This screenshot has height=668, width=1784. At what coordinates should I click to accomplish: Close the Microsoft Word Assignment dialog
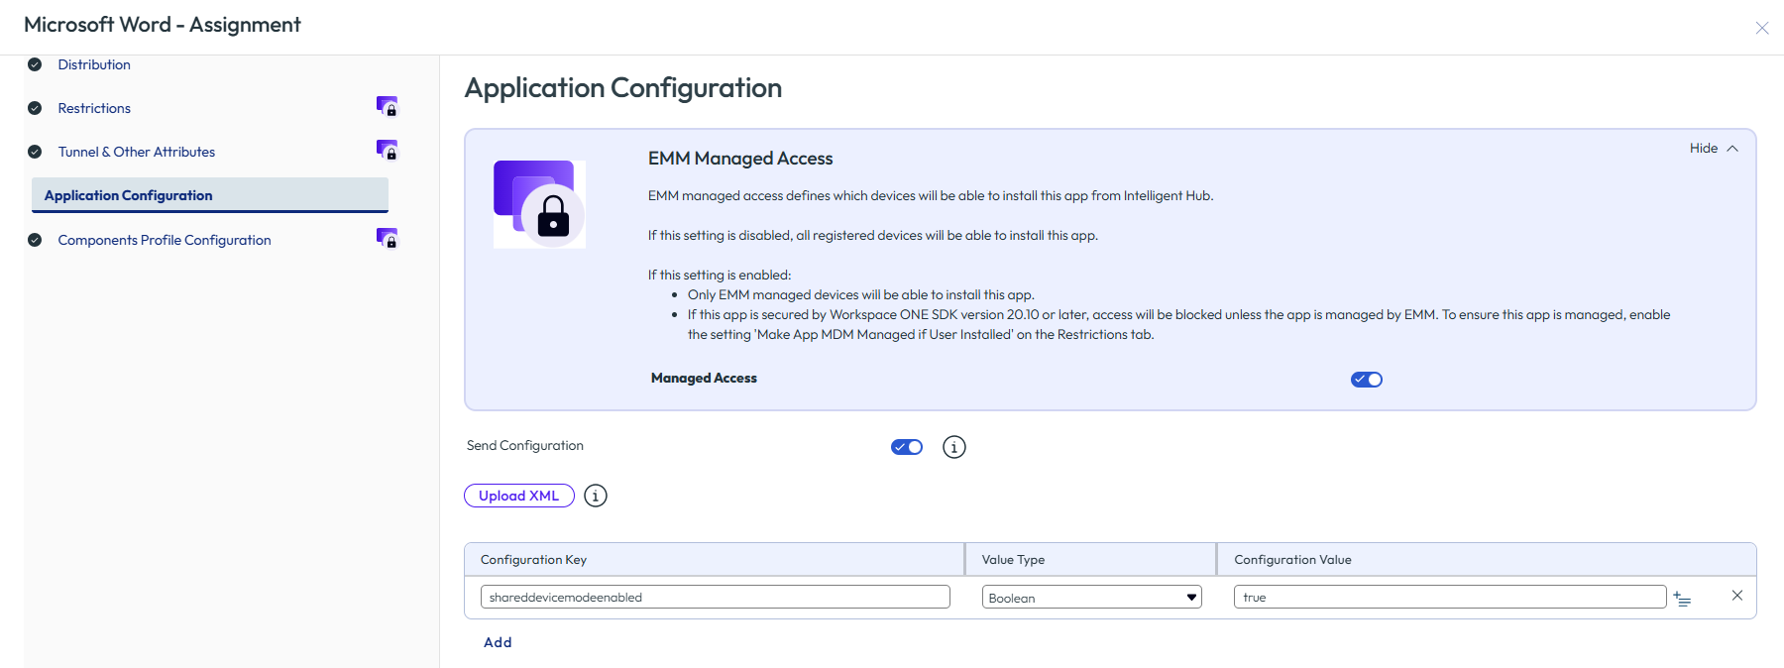point(1762,28)
